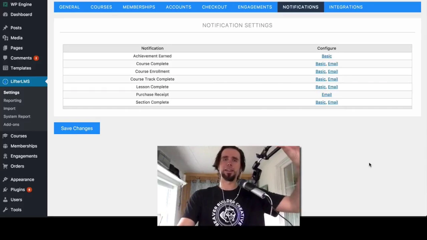Viewport: 427px width, 240px height.
Task: Open the Accounts tab
Action: pos(178,7)
